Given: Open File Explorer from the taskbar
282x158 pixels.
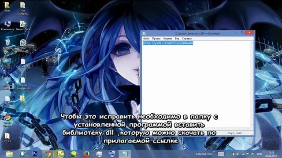Looking at the screenshot, I should tap(9, 154).
